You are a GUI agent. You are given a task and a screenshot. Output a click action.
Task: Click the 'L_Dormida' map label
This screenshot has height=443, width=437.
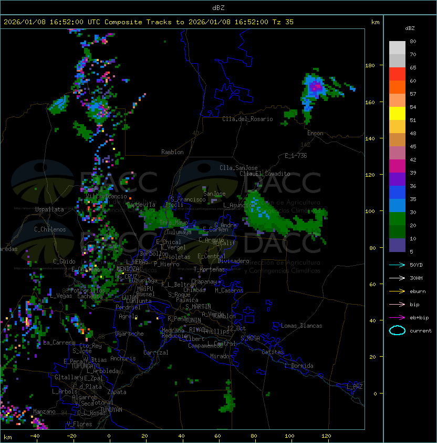click(299, 366)
